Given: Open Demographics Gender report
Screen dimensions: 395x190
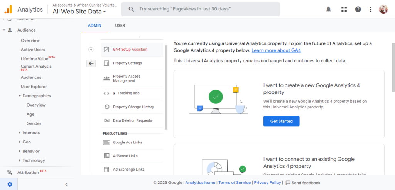Looking at the screenshot, I should point(34,123).
